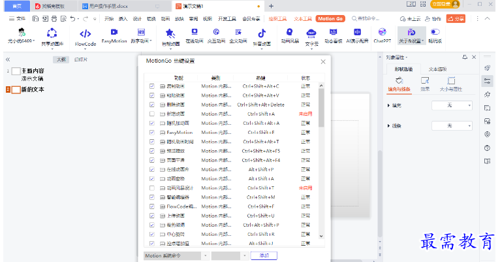Switch to the 设计 ribbon tab

[137, 19]
